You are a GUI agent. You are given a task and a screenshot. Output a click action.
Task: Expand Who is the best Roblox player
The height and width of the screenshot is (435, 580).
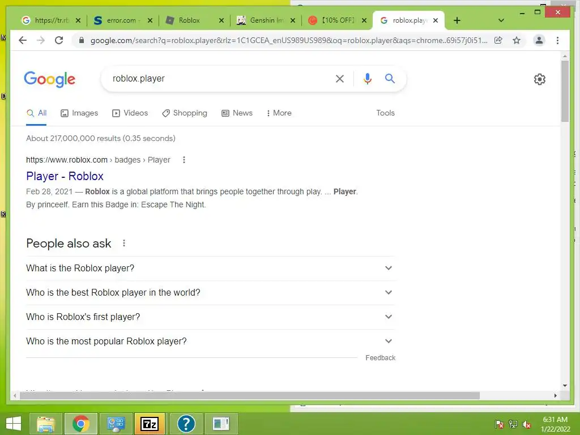tap(210, 293)
